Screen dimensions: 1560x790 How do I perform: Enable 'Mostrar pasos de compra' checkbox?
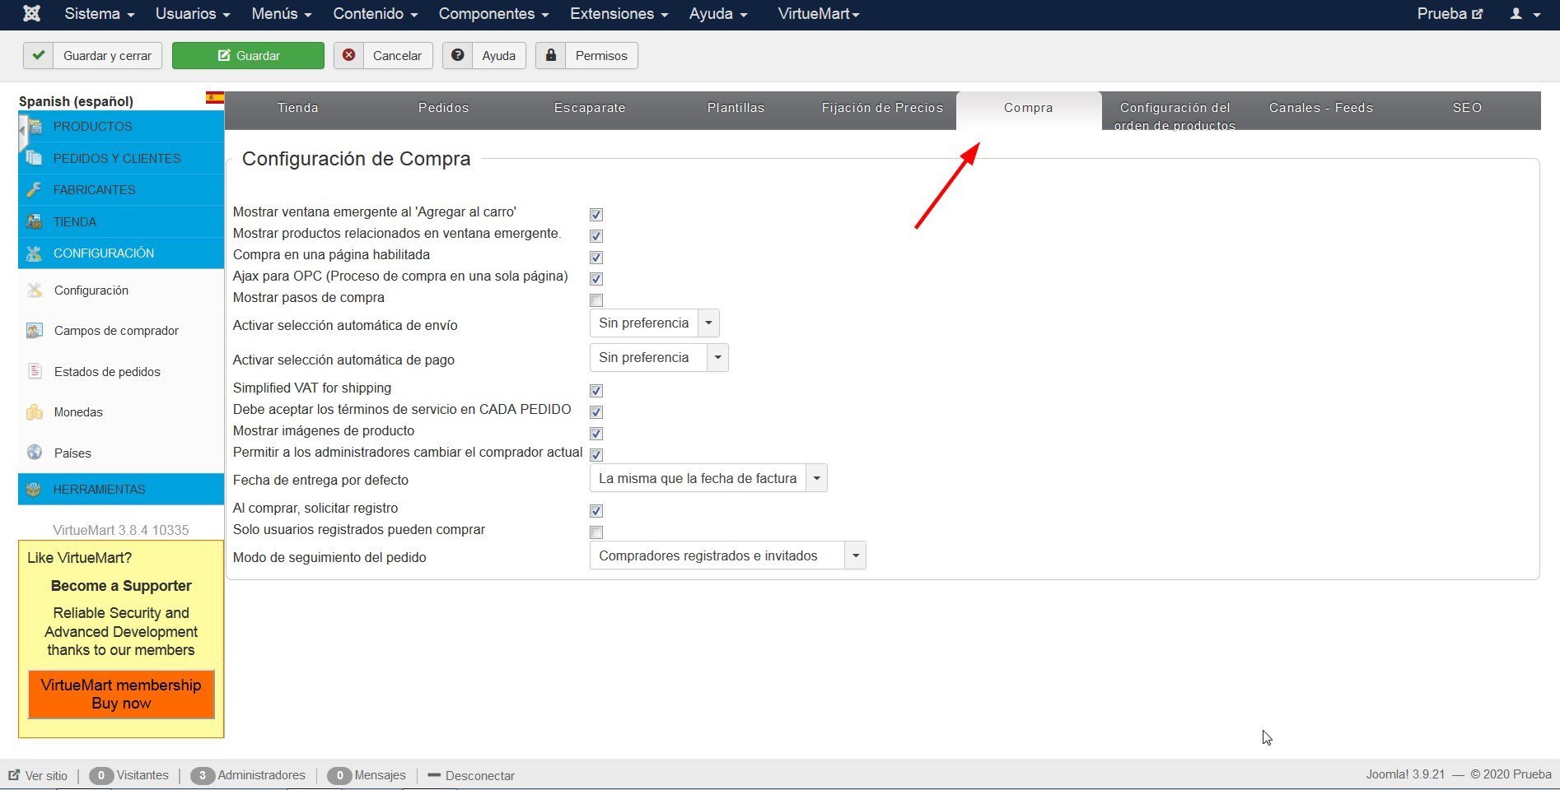[596, 300]
